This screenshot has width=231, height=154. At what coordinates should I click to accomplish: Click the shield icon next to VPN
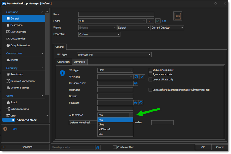[x=5, y=129]
